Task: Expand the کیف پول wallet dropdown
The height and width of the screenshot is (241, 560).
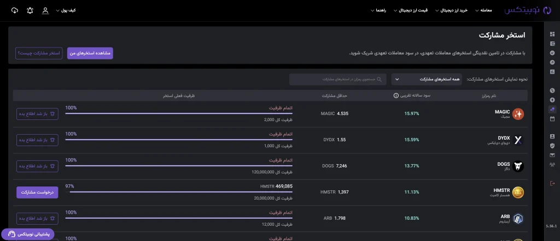Action: pyautogui.click(x=66, y=10)
